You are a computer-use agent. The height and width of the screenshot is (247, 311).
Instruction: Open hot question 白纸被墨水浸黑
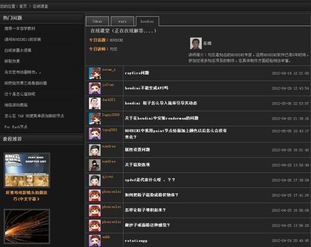tap(18, 50)
